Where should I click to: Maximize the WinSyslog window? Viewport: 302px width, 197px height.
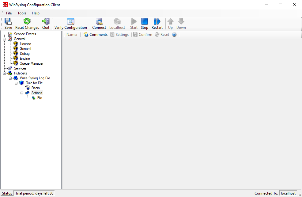281,5
